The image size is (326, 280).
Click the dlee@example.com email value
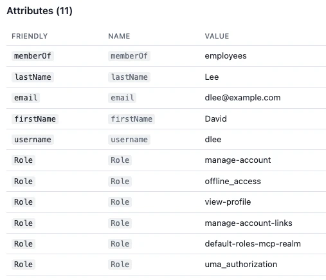[x=242, y=98]
